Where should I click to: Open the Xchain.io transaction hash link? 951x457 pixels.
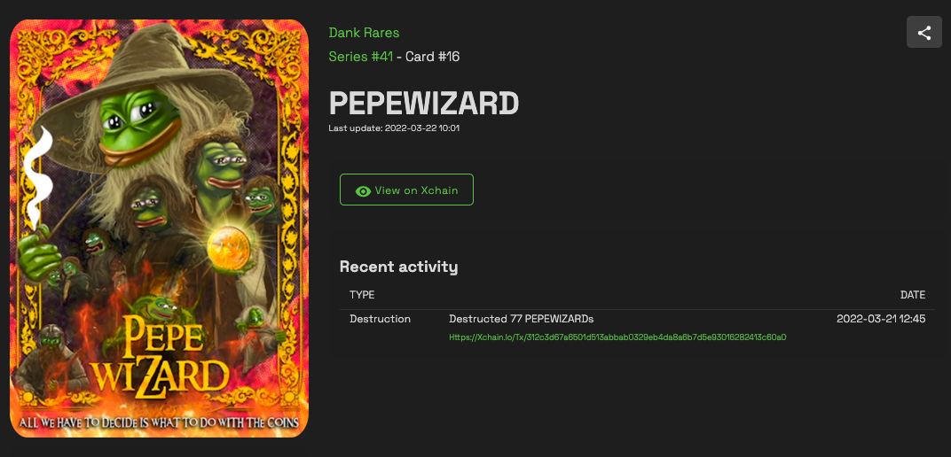[617, 337]
